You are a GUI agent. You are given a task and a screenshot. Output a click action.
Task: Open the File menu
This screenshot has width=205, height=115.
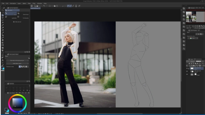3,3
